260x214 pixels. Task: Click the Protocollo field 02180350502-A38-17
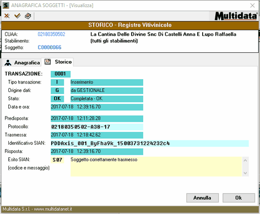(x=97, y=127)
